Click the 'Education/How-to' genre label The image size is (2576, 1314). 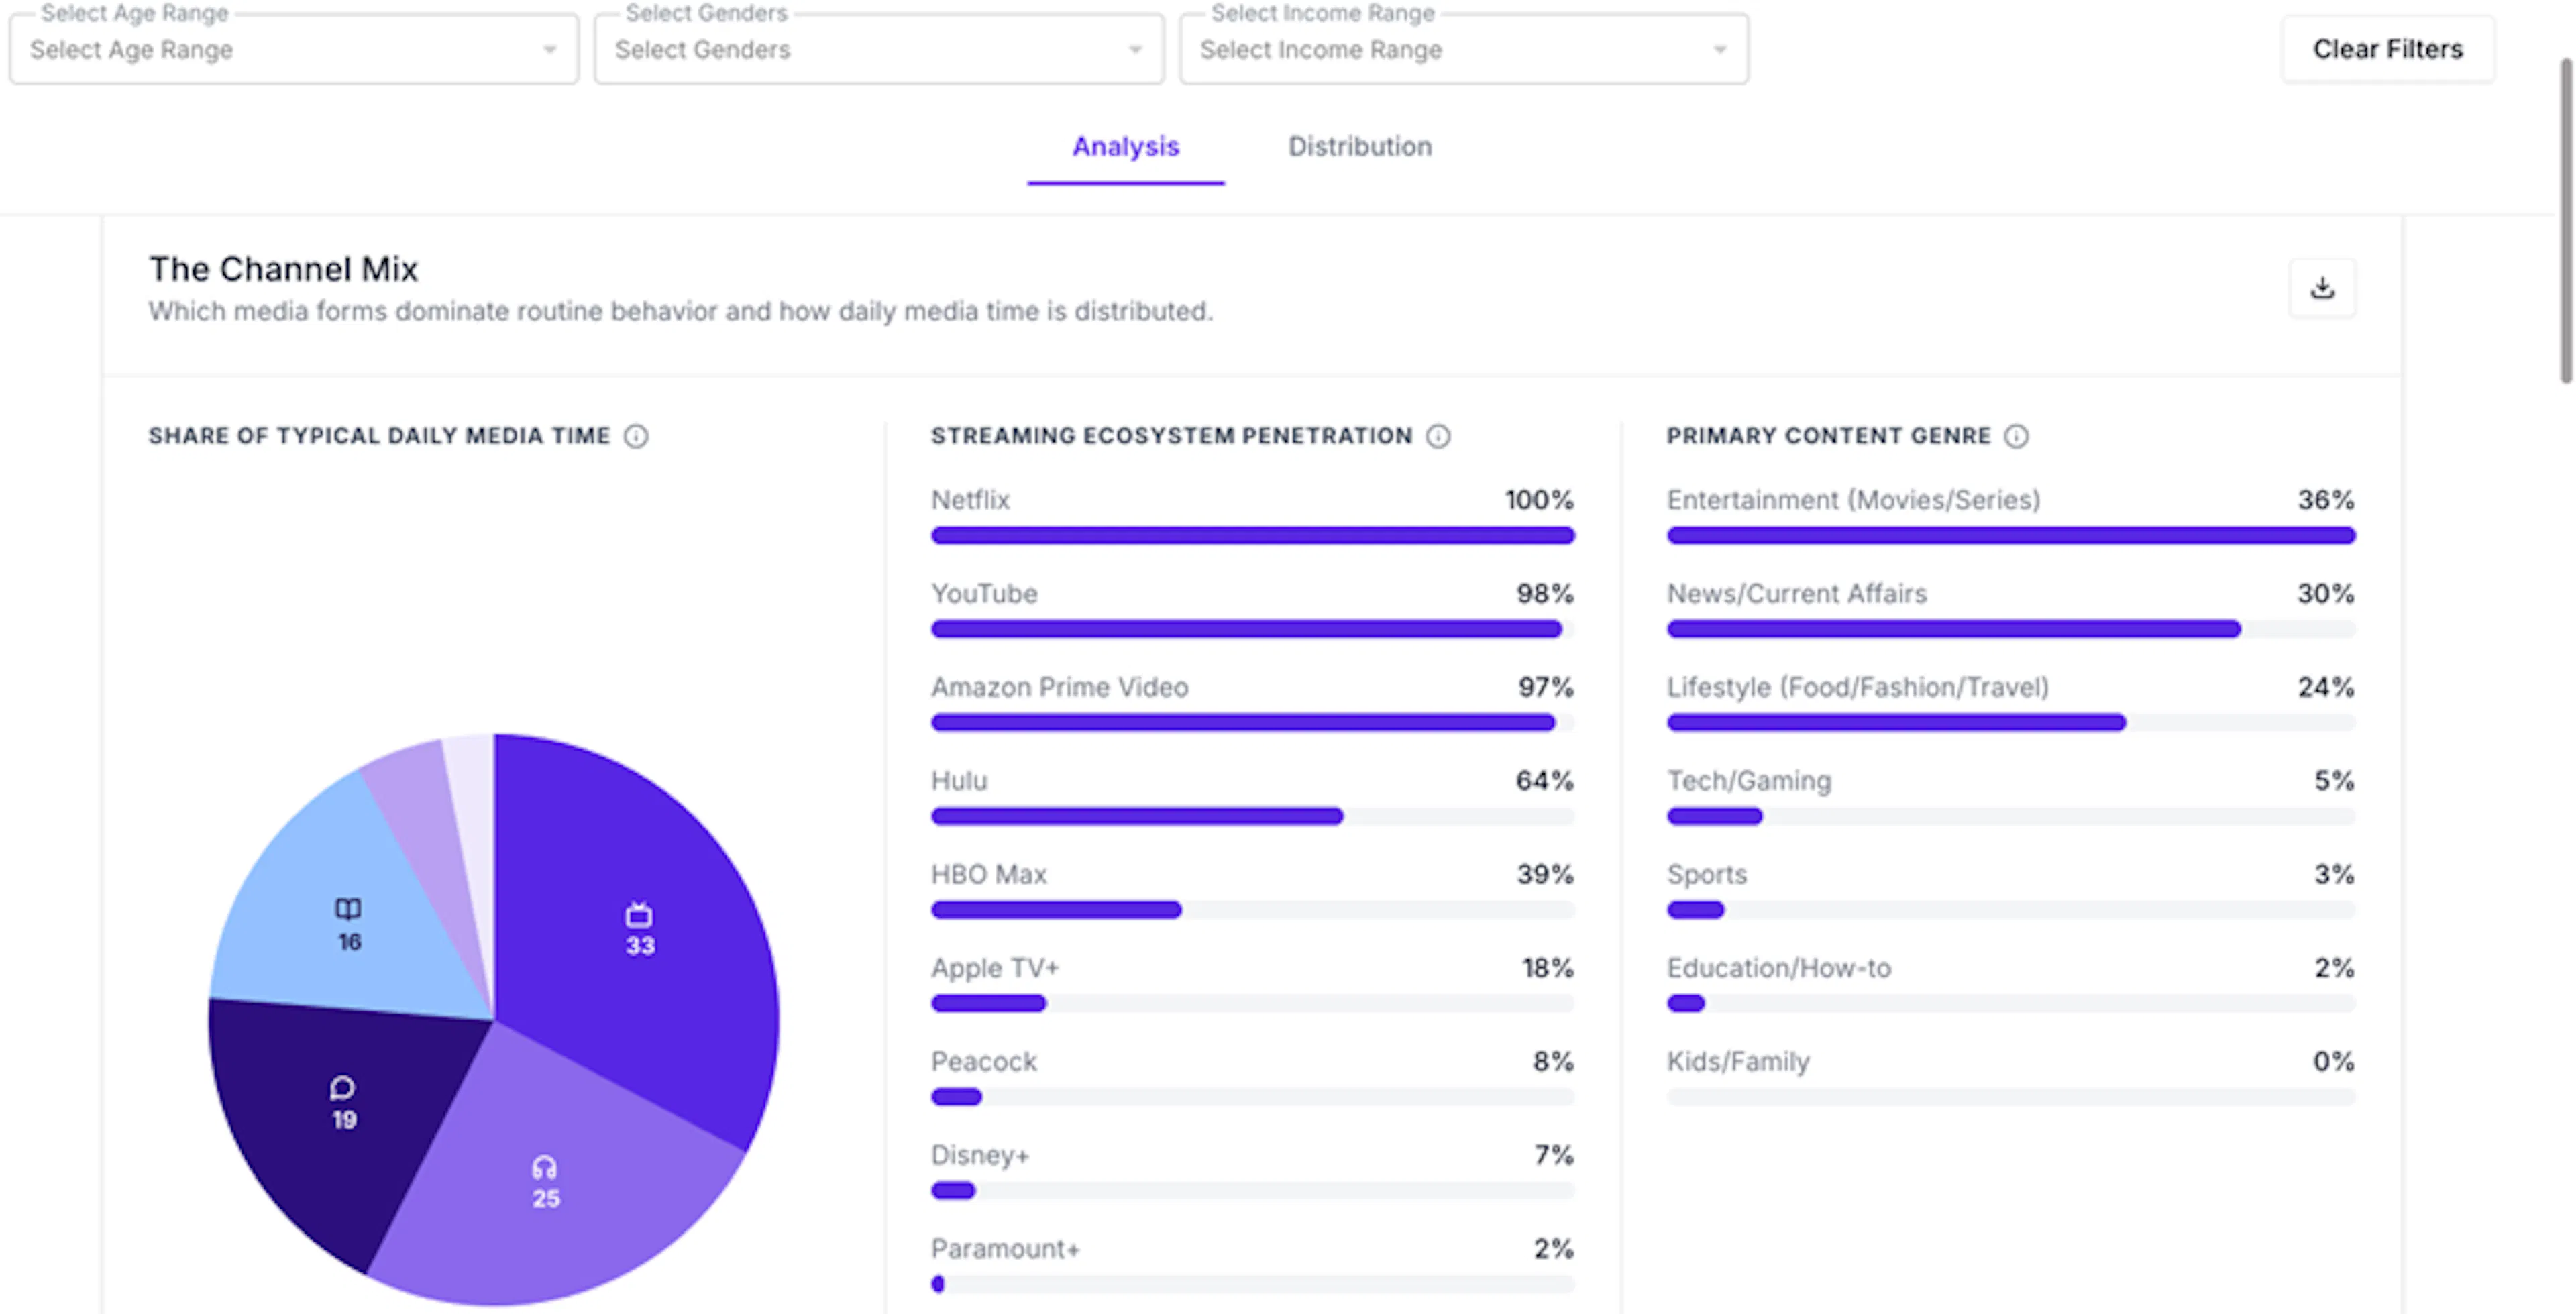click(x=1779, y=968)
